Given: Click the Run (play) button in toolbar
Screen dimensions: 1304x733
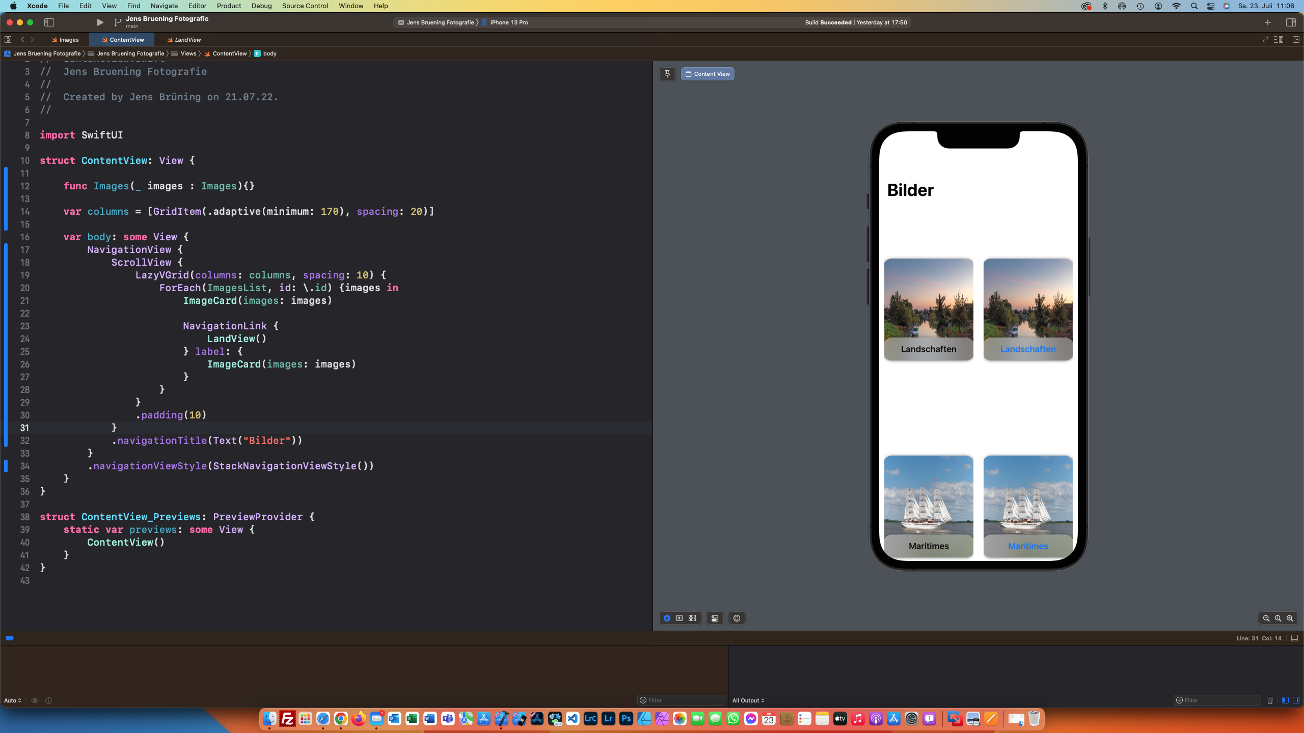Looking at the screenshot, I should [100, 22].
